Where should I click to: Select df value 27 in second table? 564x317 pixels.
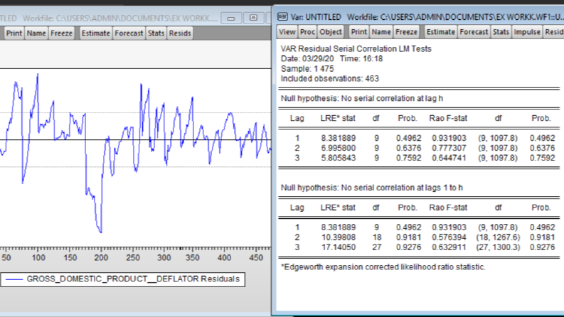click(377, 247)
